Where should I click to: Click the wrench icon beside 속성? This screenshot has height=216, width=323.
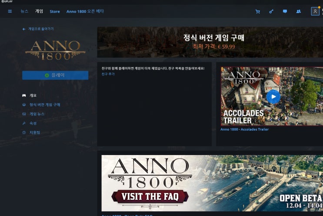coord(24,123)
